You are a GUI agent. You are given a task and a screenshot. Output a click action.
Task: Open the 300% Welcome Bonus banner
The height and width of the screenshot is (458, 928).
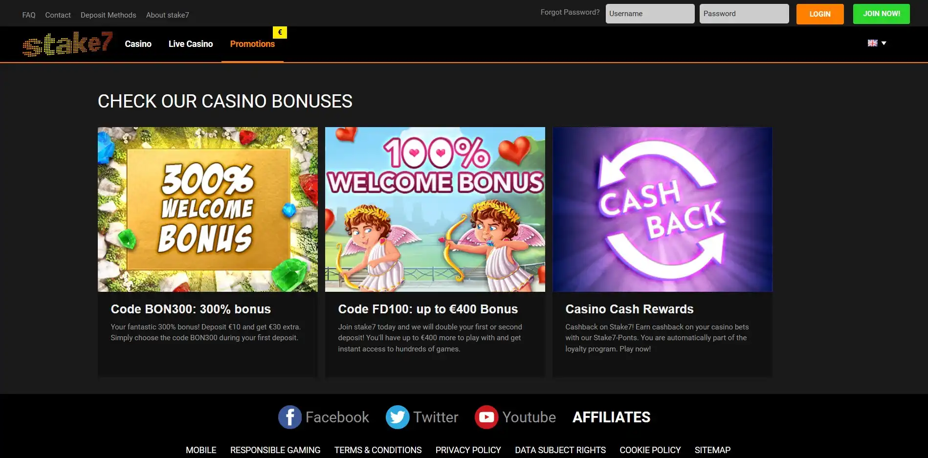(x=208, y=210)
